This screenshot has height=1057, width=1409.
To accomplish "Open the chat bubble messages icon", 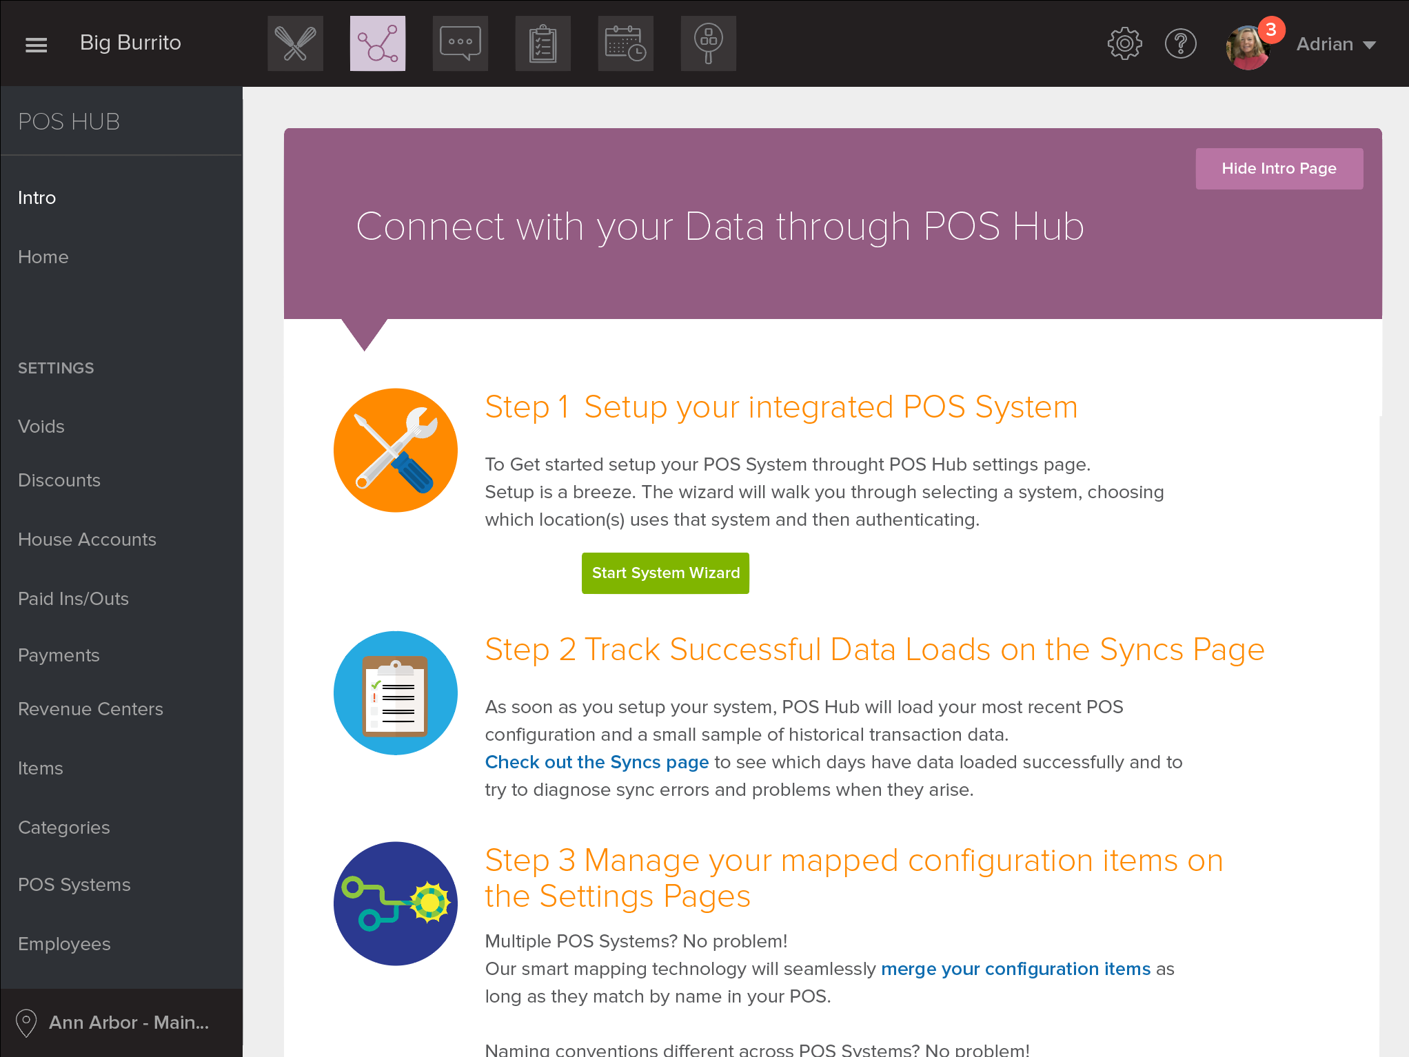I will click(x=460, y=43).
